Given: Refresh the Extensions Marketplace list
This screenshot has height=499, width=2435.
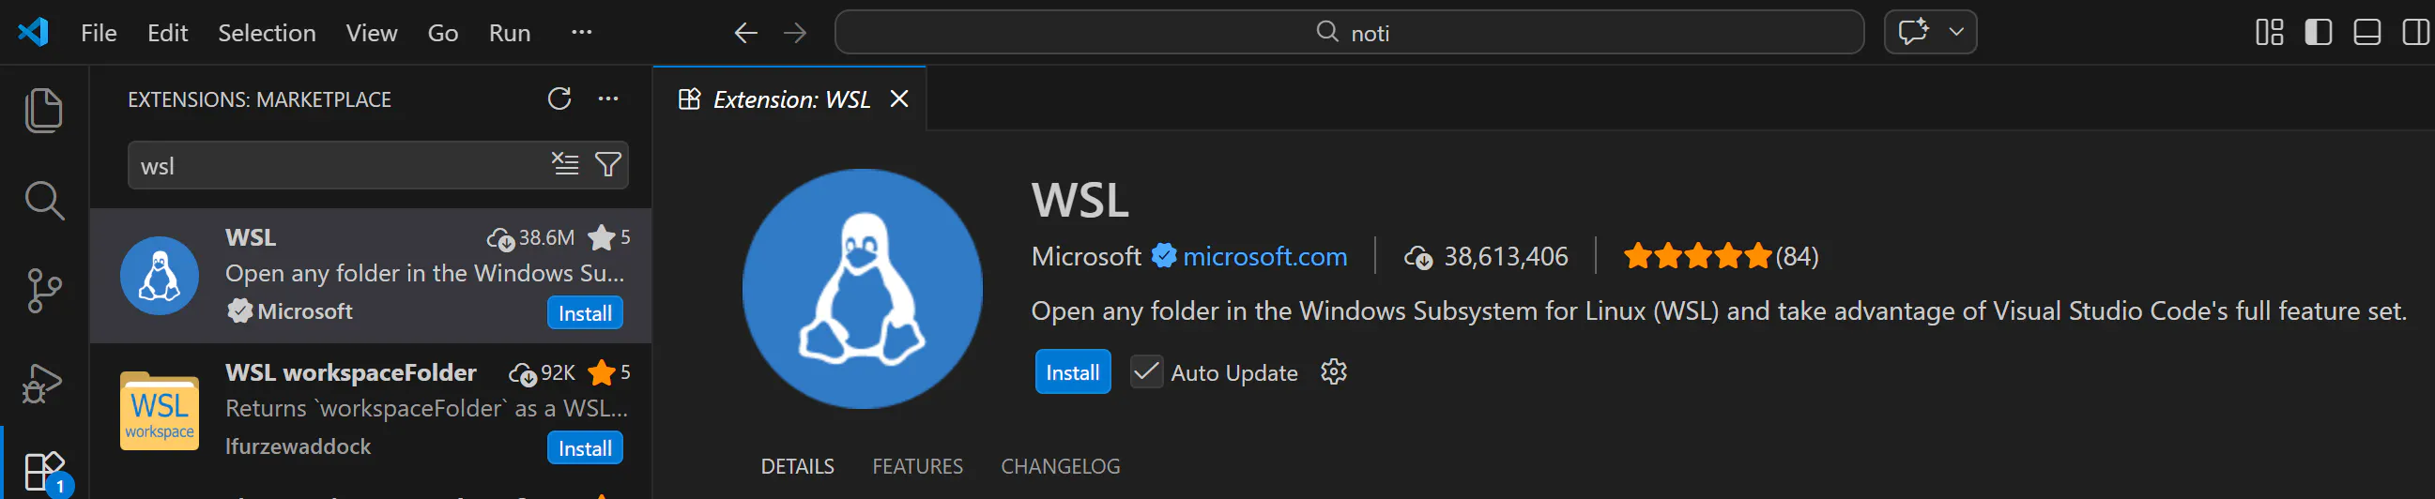Looking at the screenshot, I should tap(559, 99).
